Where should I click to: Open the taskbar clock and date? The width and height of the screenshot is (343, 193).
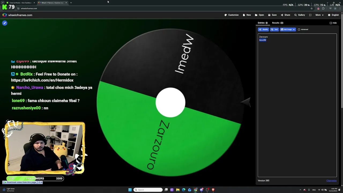point(333,190)
